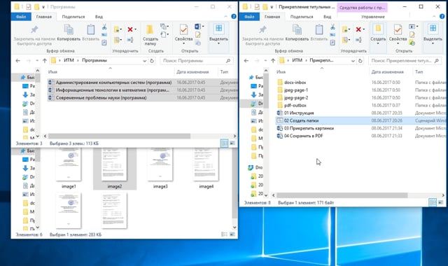Click pin to quick access icon in Прикрепление window
Image resolution: width=448 pixels, height=266 pixels.
[x=262, y=29]
